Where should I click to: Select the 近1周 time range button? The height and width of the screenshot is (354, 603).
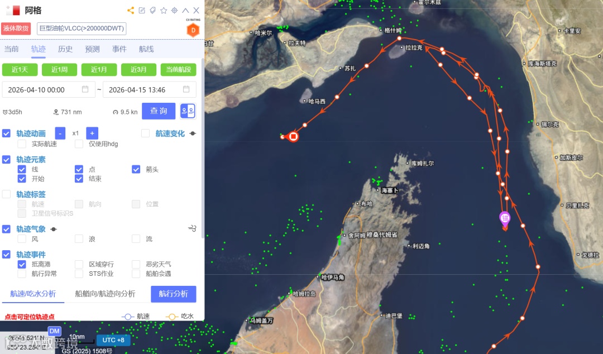[x=59, y=70]
